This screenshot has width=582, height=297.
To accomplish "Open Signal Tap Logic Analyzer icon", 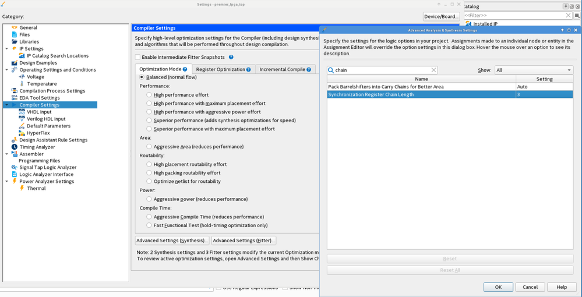I will click(x=15, y=168).
